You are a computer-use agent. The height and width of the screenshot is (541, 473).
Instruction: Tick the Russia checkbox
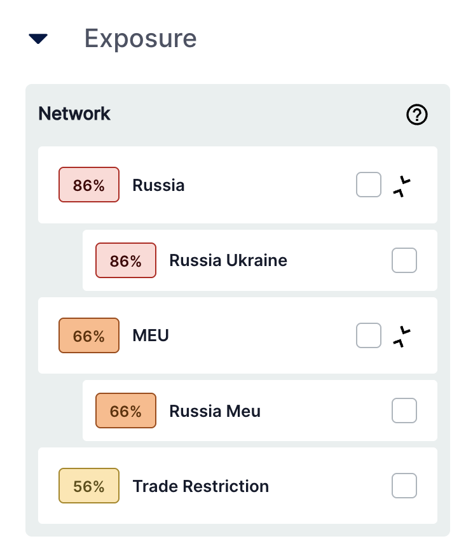click(x=369, y=185)
